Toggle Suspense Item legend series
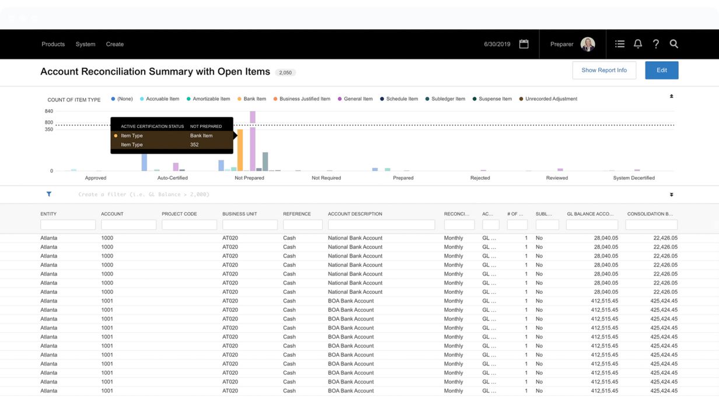This screenshot has width=719, height=397. coord(495,99)
